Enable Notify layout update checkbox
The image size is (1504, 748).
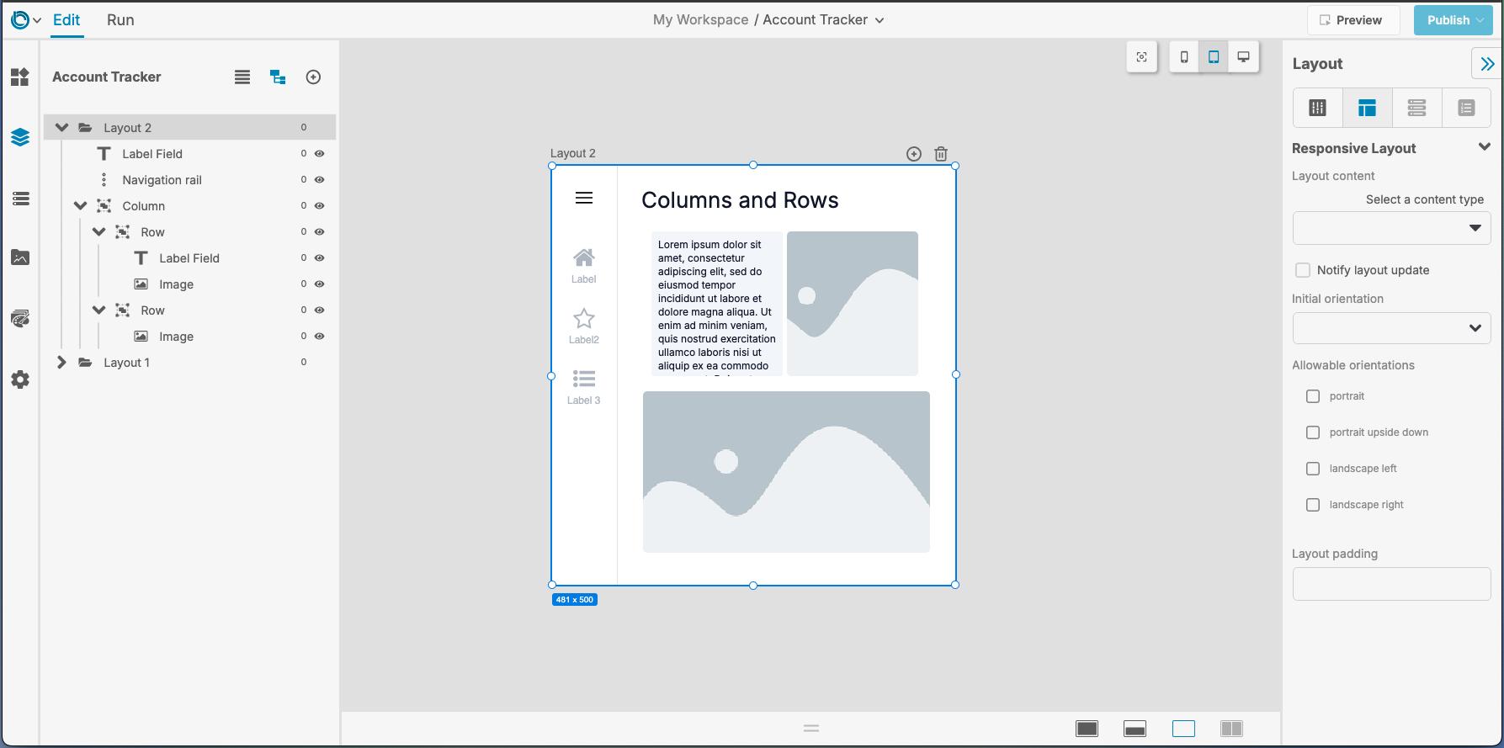pos(1303,270)
